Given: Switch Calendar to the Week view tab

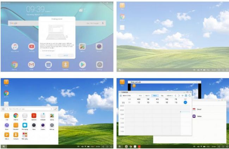Looking at the screenshot, I should coord(155,96).
